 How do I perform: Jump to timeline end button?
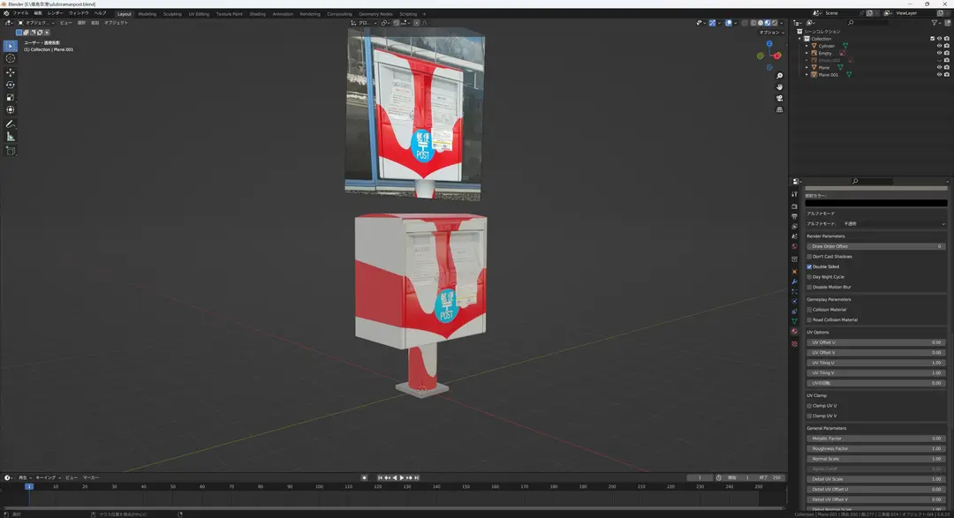pos(417,478)
